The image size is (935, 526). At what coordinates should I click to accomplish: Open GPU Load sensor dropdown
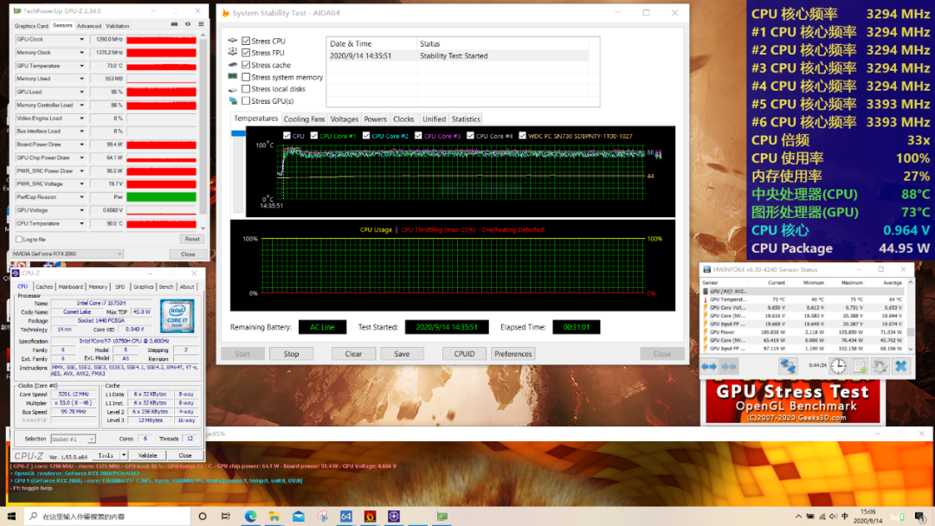81,92
